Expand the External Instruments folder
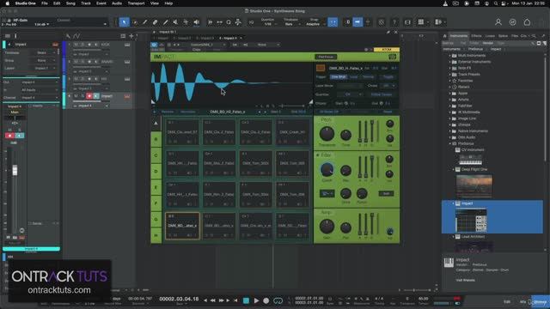Screen dimensions: 550x309 (x=450, y=62)
